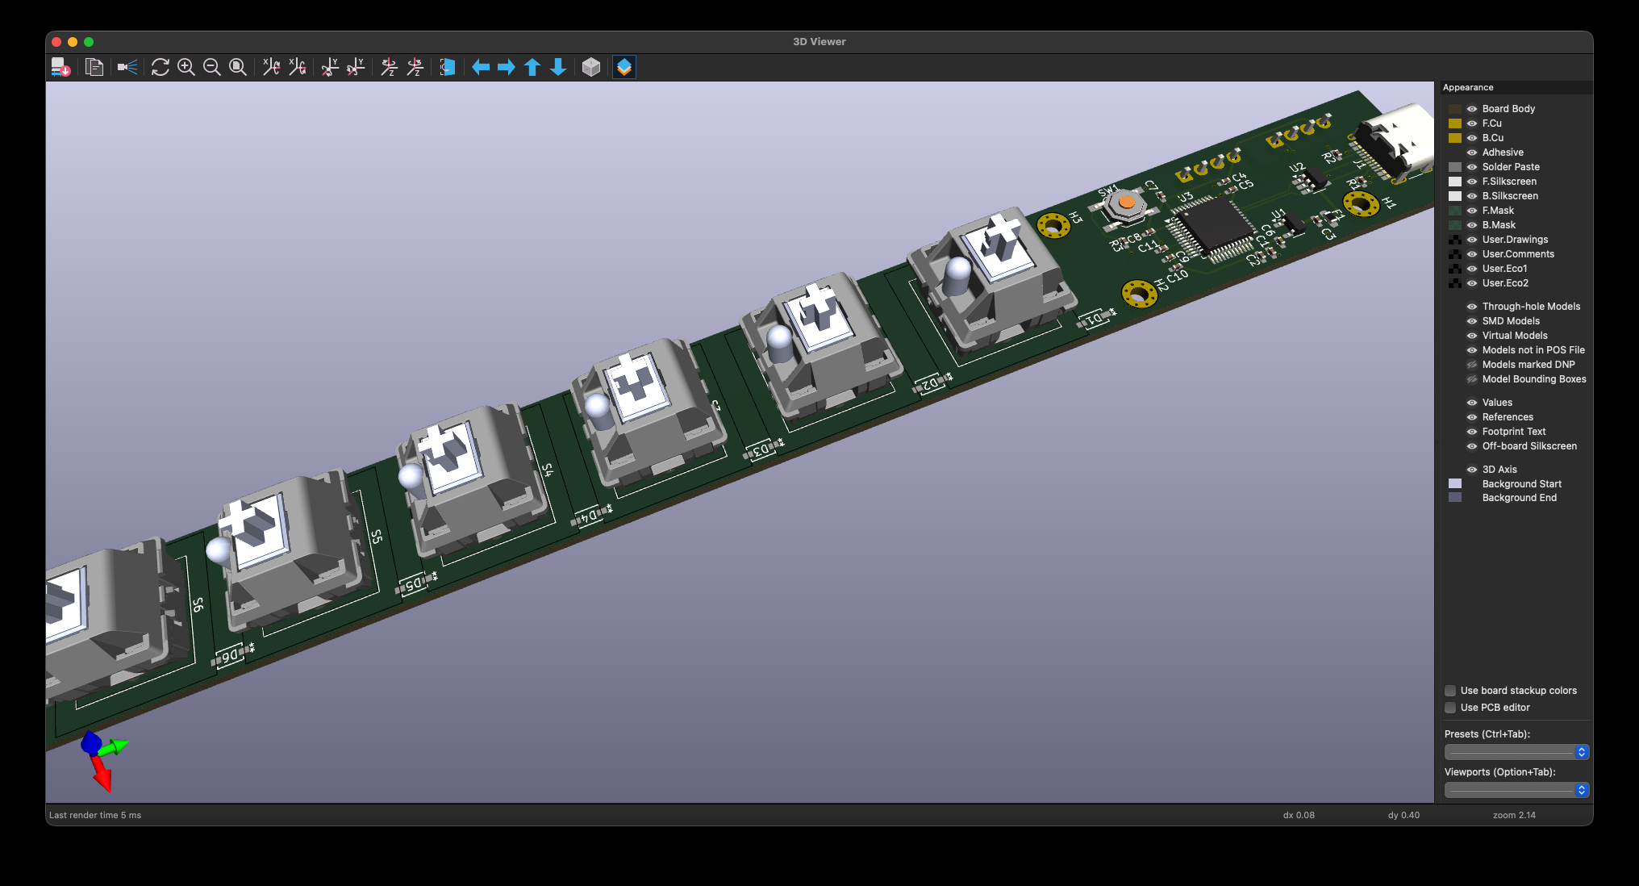Click the Background Start color swatch
The image size is (1639, 886).
pyautogui.click(x=1455, y=484)
